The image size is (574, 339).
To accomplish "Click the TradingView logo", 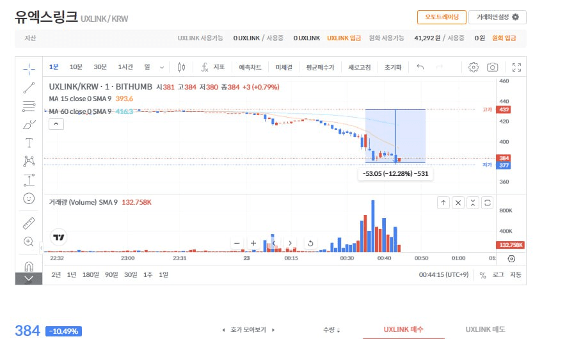I will tap(59, 237).
